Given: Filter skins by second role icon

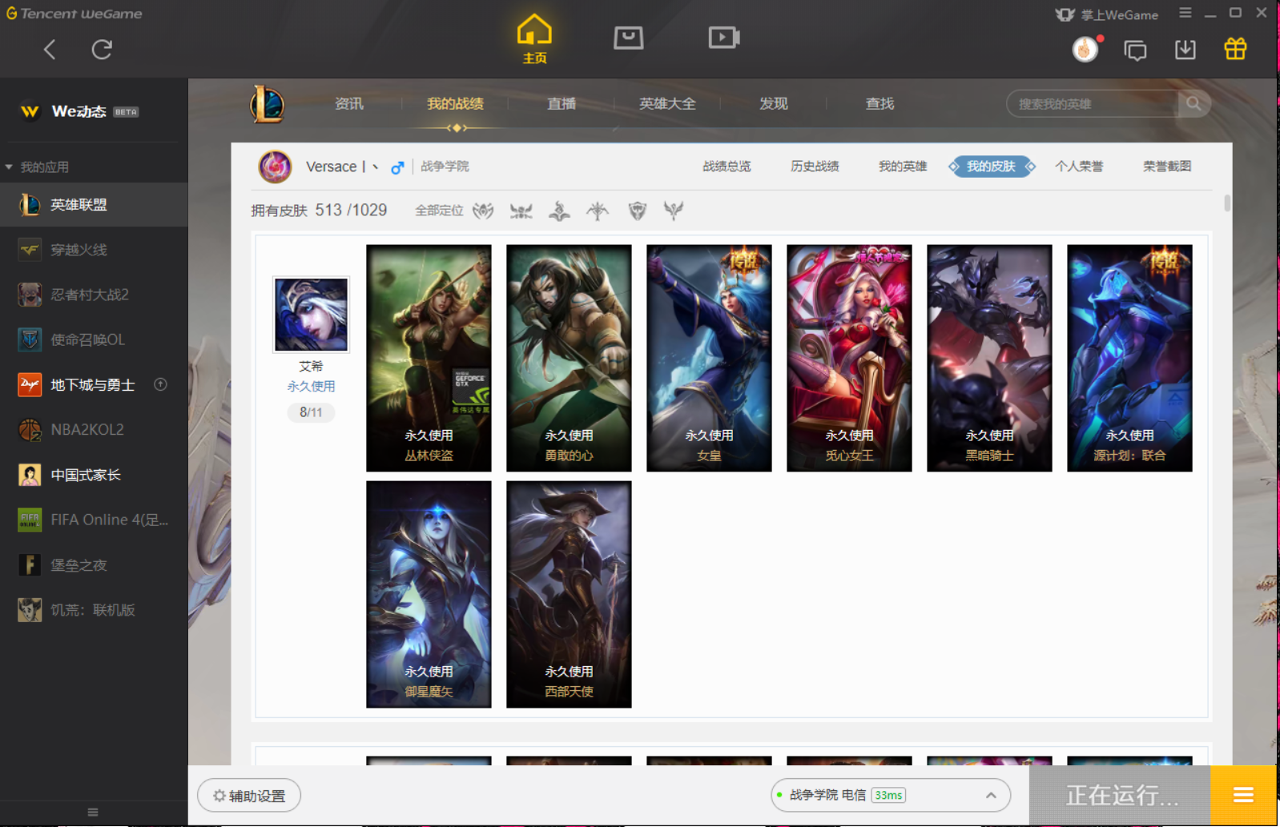Looking at the screenshot, I should [x=521, y=211].
